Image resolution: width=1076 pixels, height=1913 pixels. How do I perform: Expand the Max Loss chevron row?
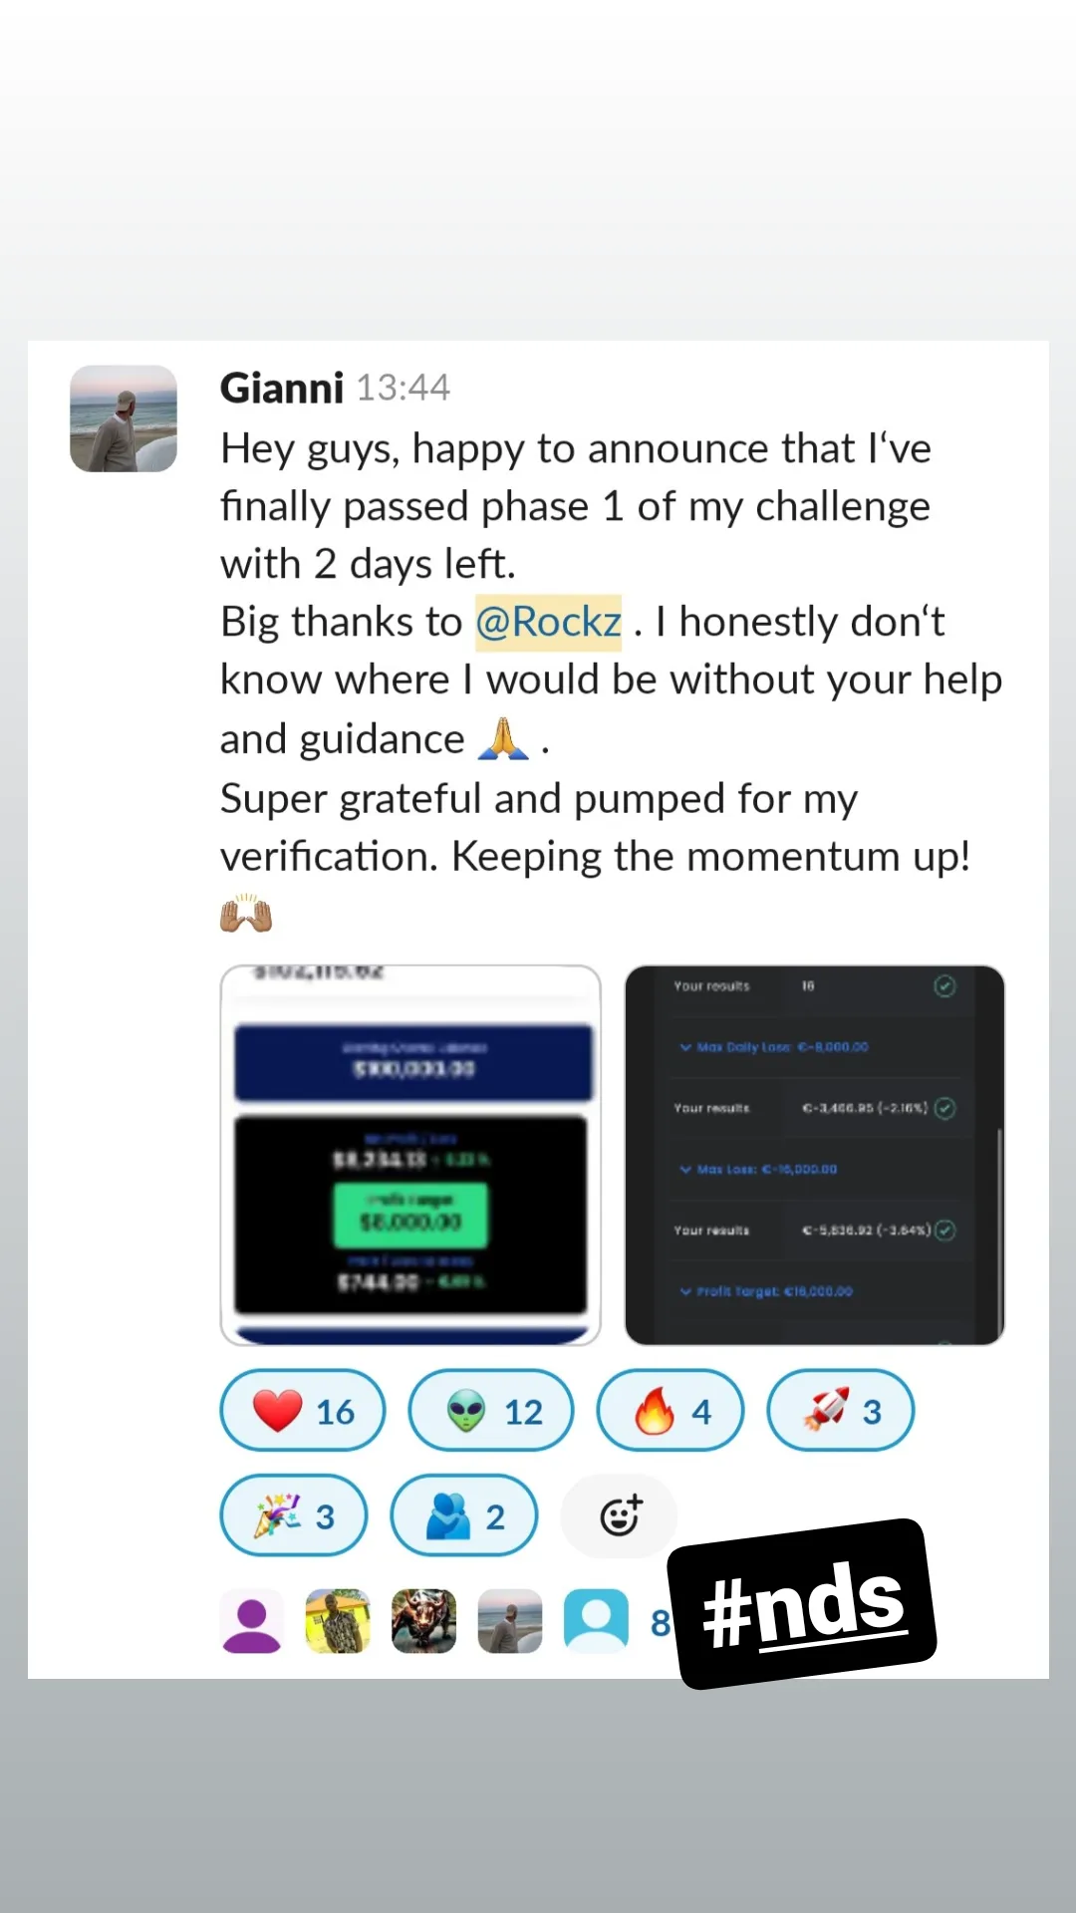pyautogui.click(x=758, y=1169)
